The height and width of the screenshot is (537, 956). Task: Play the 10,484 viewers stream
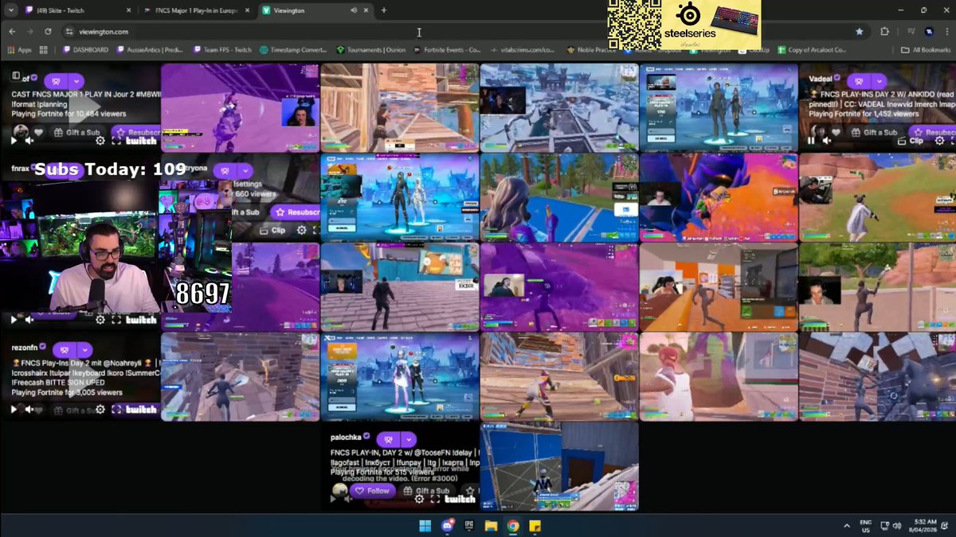(x=14, y=141)
